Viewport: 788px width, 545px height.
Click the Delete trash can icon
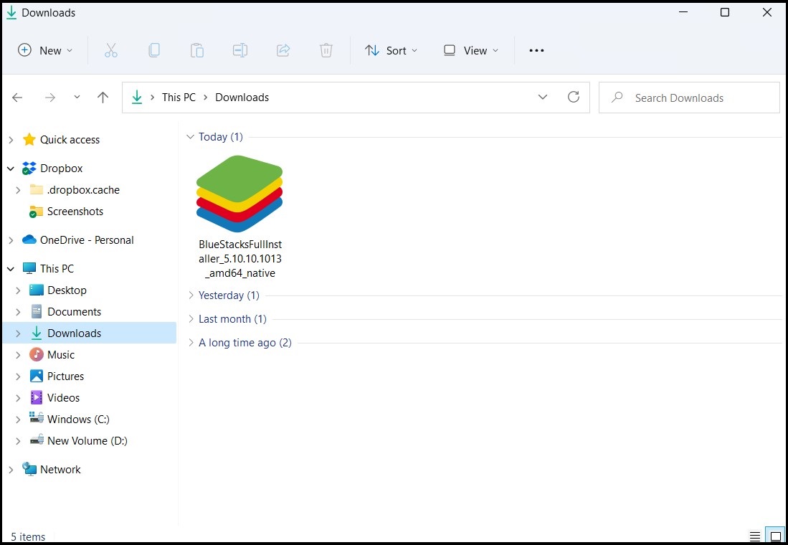[326, 50]
